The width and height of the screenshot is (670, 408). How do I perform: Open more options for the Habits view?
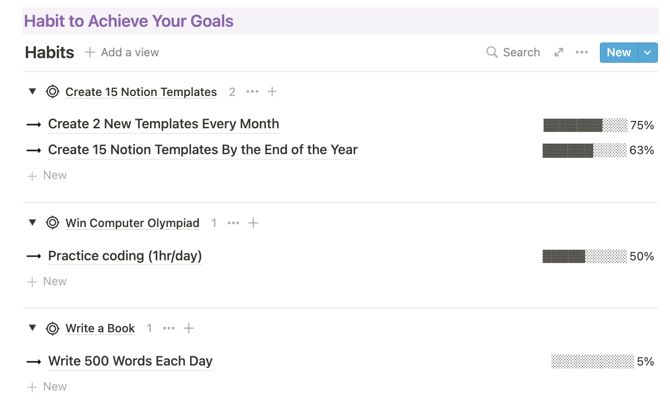582,52
